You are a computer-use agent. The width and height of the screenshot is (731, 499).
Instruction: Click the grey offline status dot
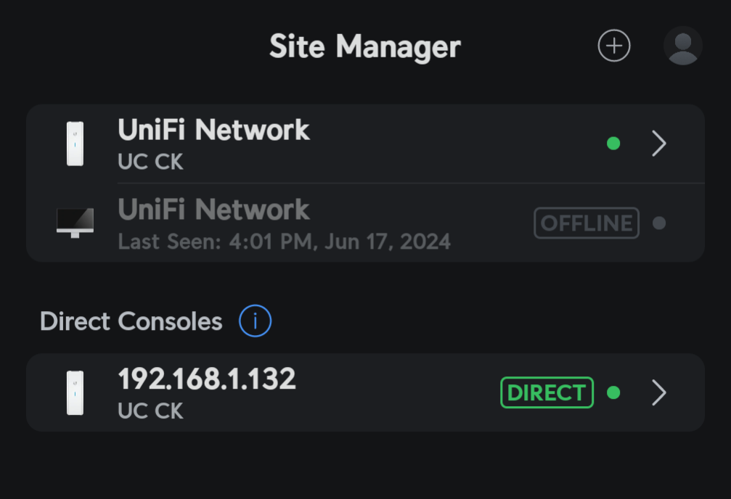659,223
